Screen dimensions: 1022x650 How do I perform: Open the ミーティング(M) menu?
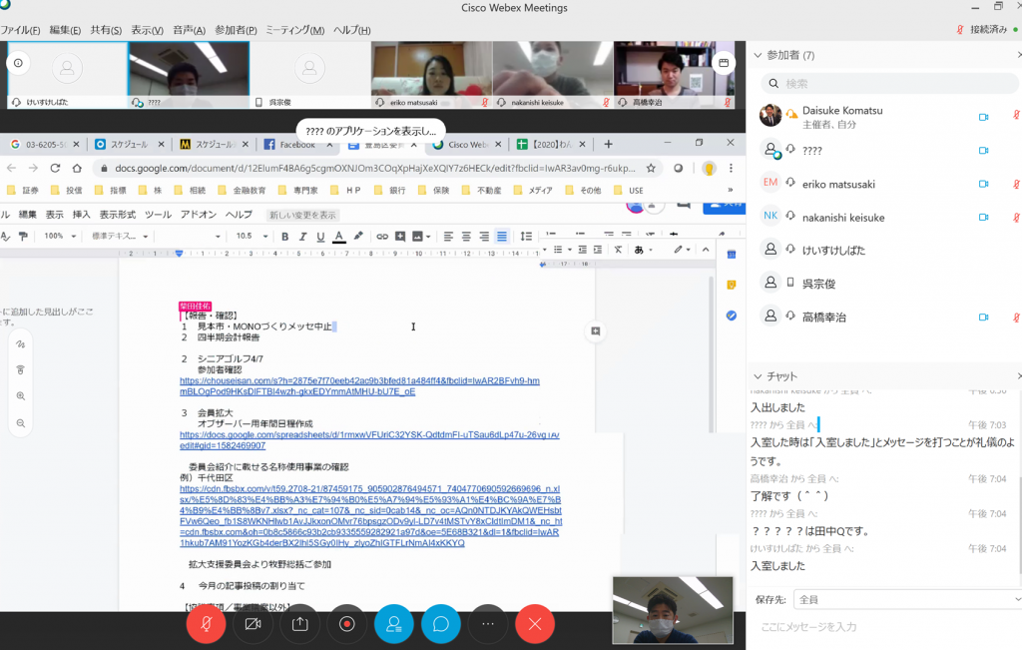point(294,30)
